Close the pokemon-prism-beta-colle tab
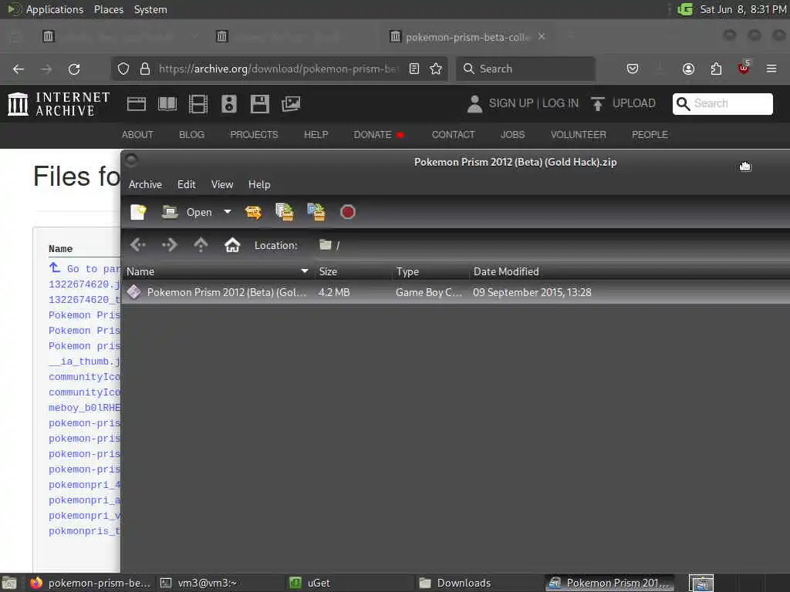This screenshot has height=592, width=790. 542,36
